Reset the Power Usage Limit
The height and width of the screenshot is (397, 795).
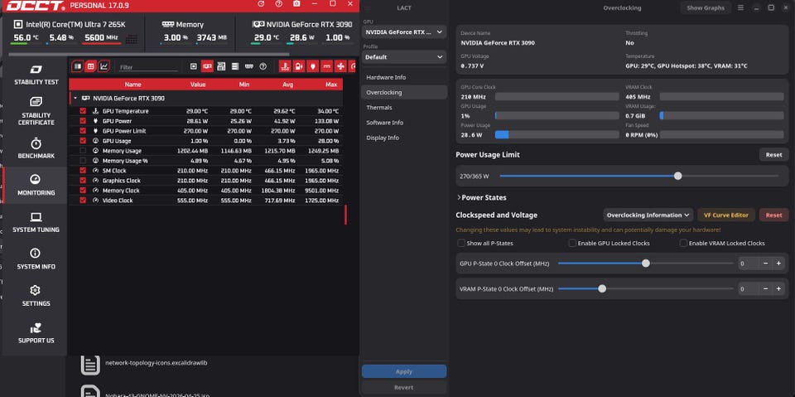(773, 155)
